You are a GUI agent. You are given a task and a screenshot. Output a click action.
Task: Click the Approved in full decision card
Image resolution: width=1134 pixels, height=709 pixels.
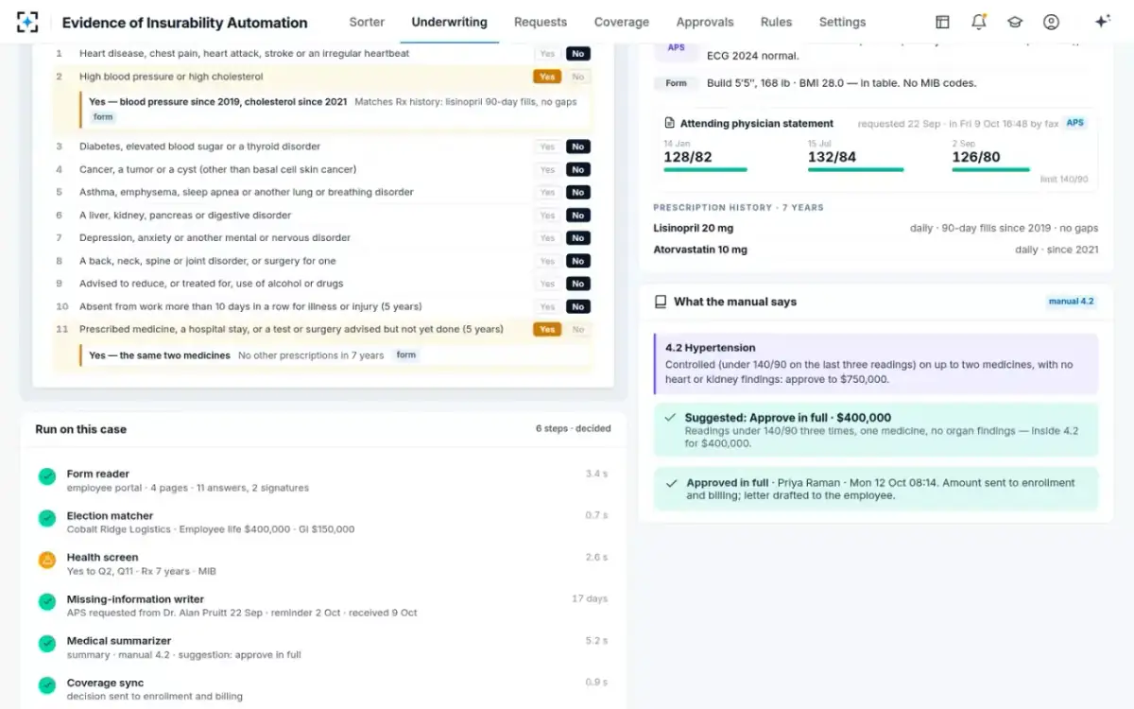pos(876,489)
